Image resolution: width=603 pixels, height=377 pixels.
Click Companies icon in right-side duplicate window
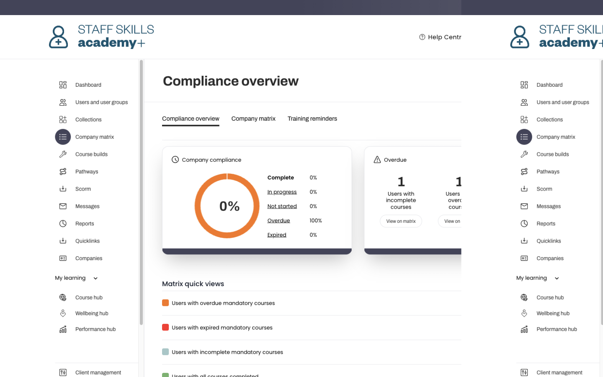tap(524, 258)
